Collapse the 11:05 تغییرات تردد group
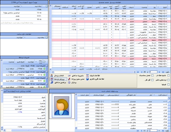Screen dimensions: 171x132 47,72
